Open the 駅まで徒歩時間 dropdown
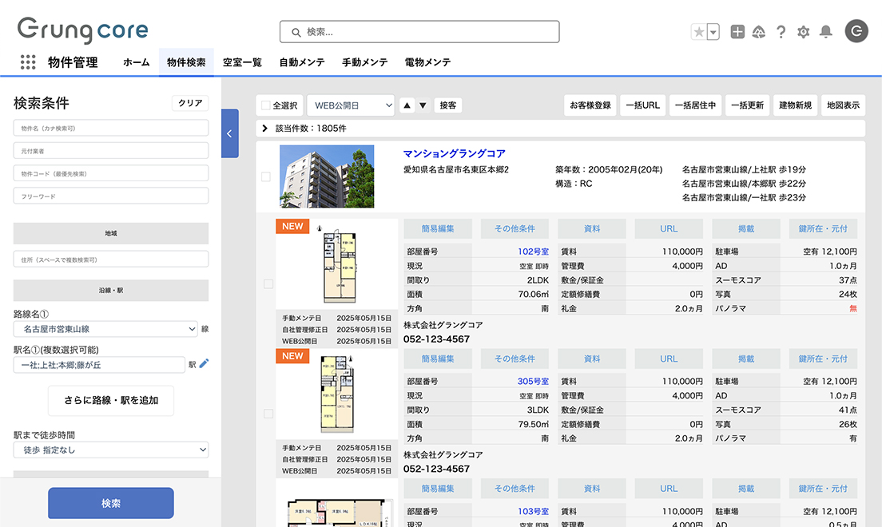 coord(111,450)
